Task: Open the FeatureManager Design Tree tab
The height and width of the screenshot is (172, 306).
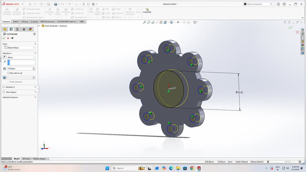Action: click(5, 29)
